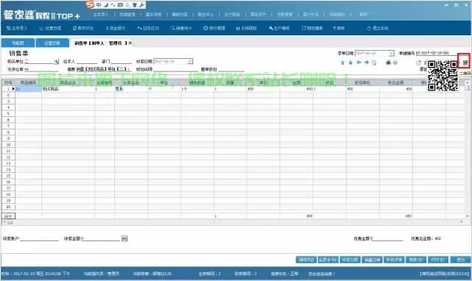Open 现金银行 shortcut
472x281 pixels.
click(116, 28)
